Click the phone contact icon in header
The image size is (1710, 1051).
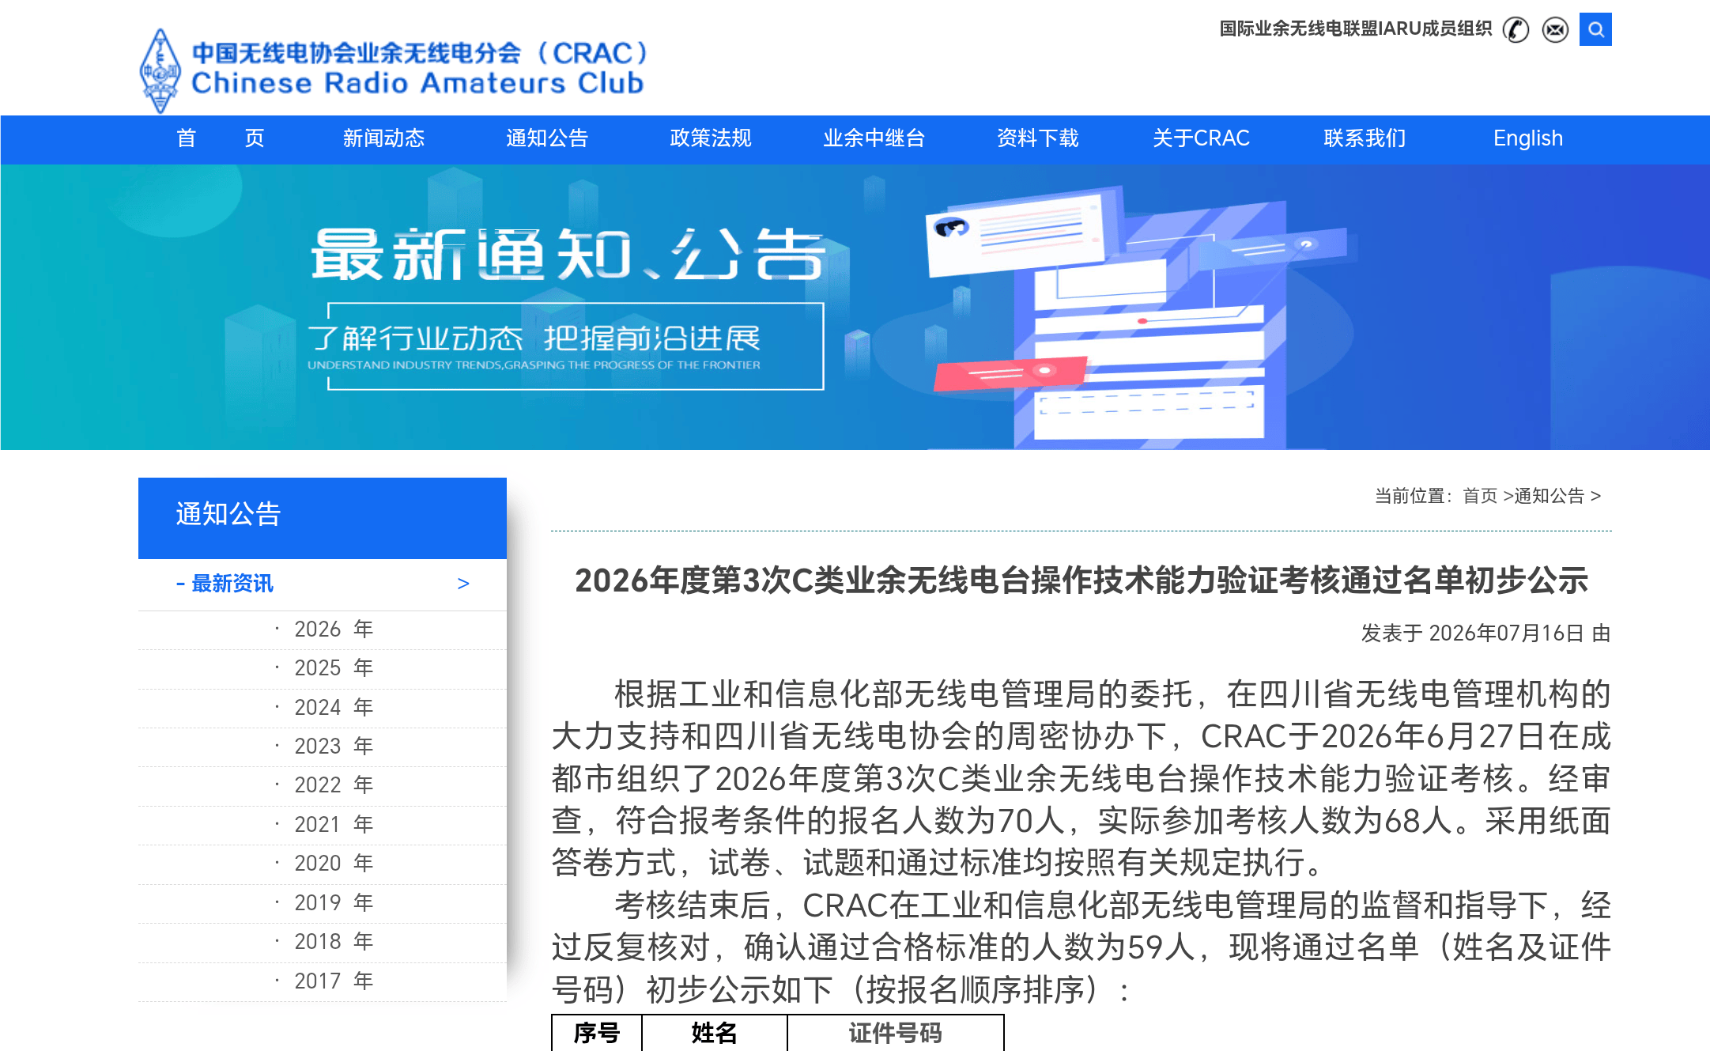pyautogui.click(x=1516, y=30)
